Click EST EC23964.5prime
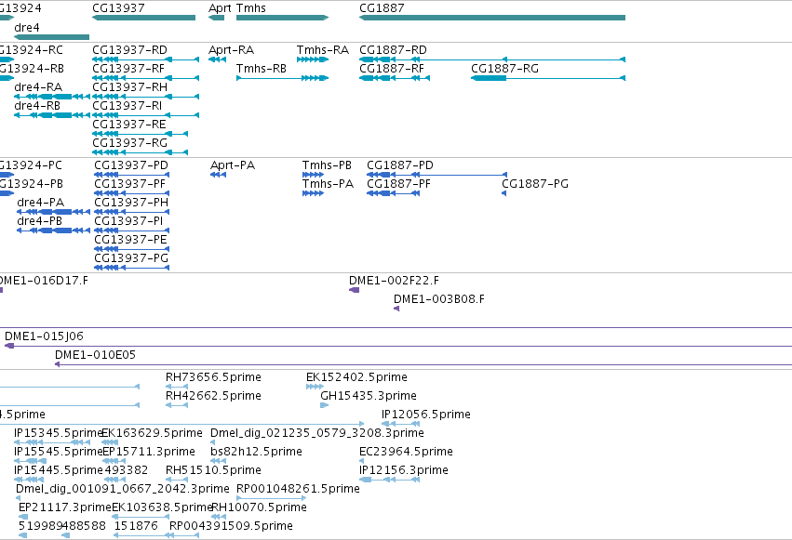Image resolution: width=792 pixels, height=540 pixels. (362, 461)
